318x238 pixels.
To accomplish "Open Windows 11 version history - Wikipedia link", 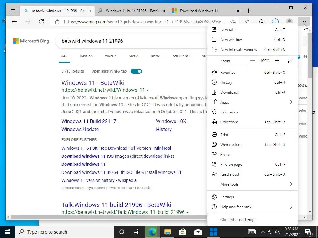I will [x=99, y=180].
